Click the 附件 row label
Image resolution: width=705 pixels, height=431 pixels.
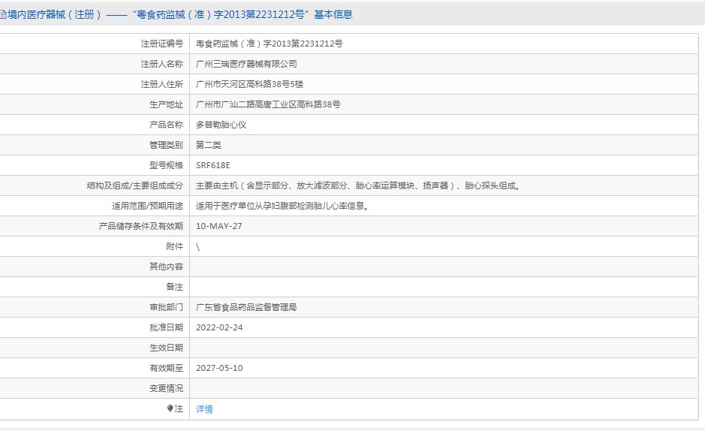coord(175,246)
